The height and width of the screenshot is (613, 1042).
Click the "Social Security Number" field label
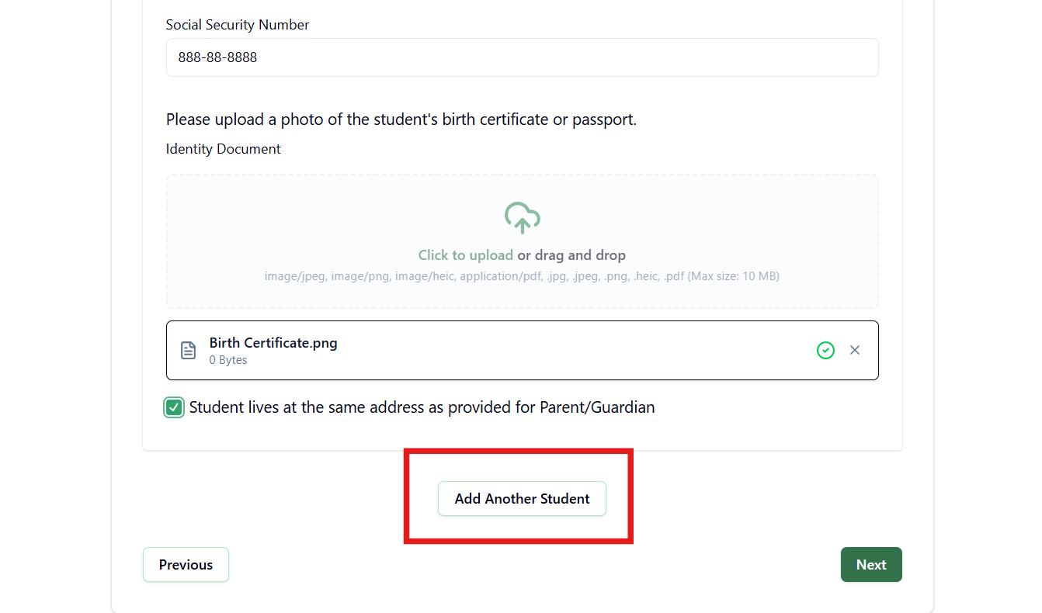pyautogui.click(x=238, y=25)
